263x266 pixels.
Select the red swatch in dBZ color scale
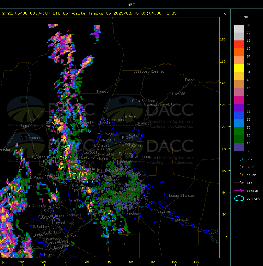[x=239, y=45]
